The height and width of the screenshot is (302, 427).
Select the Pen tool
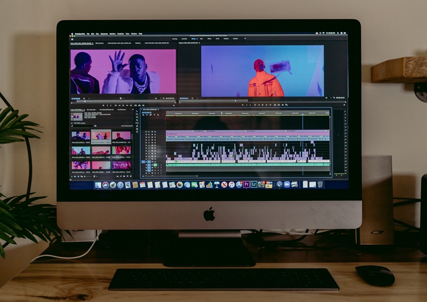(x=137, y=126)
